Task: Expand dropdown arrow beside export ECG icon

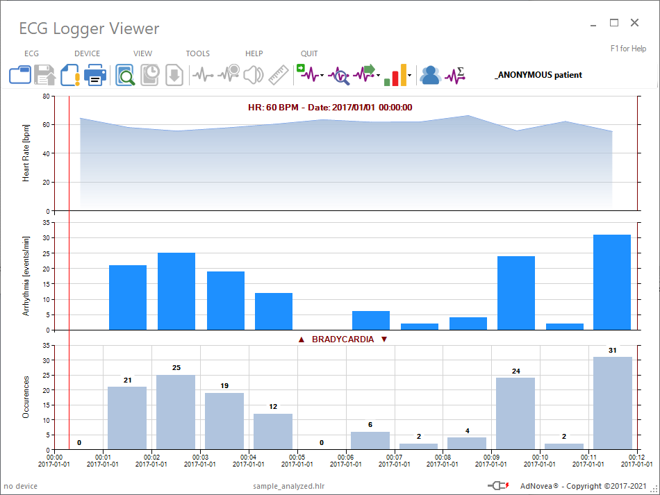Action: tap(378, 76)
